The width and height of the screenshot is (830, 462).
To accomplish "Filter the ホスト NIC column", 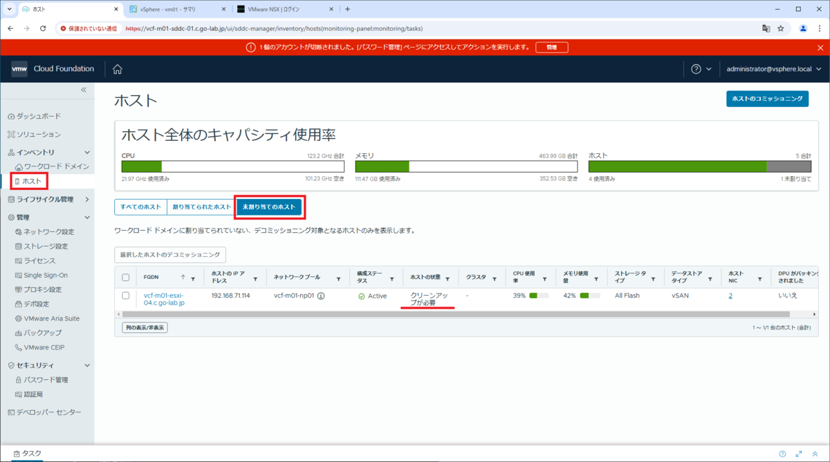I will (x=759, y=279).
